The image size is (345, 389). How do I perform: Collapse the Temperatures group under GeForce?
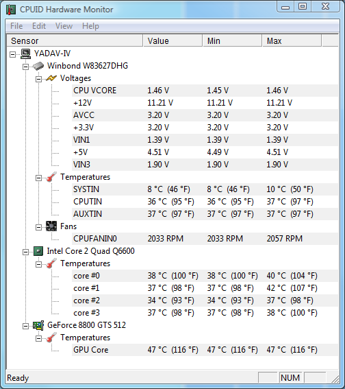tap(38, 339)
